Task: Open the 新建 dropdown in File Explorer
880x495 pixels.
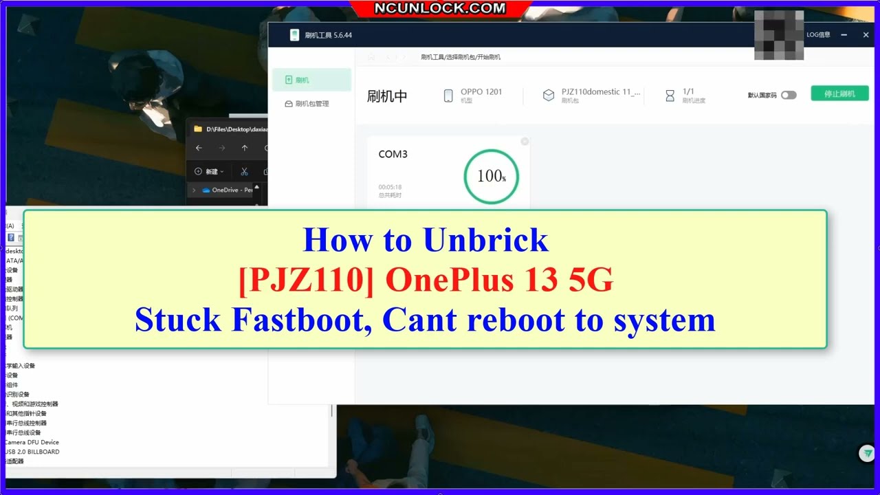Action: tap(210, 171)
